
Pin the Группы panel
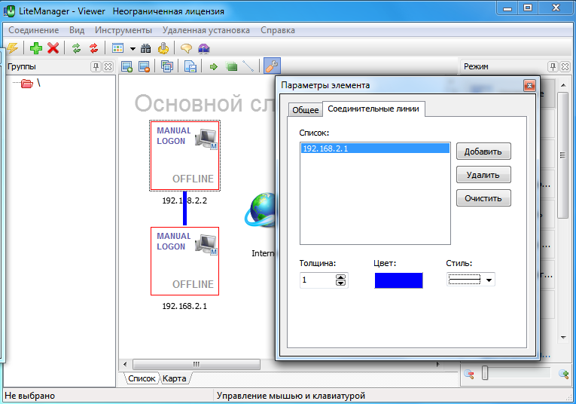(x=96, y=66)
